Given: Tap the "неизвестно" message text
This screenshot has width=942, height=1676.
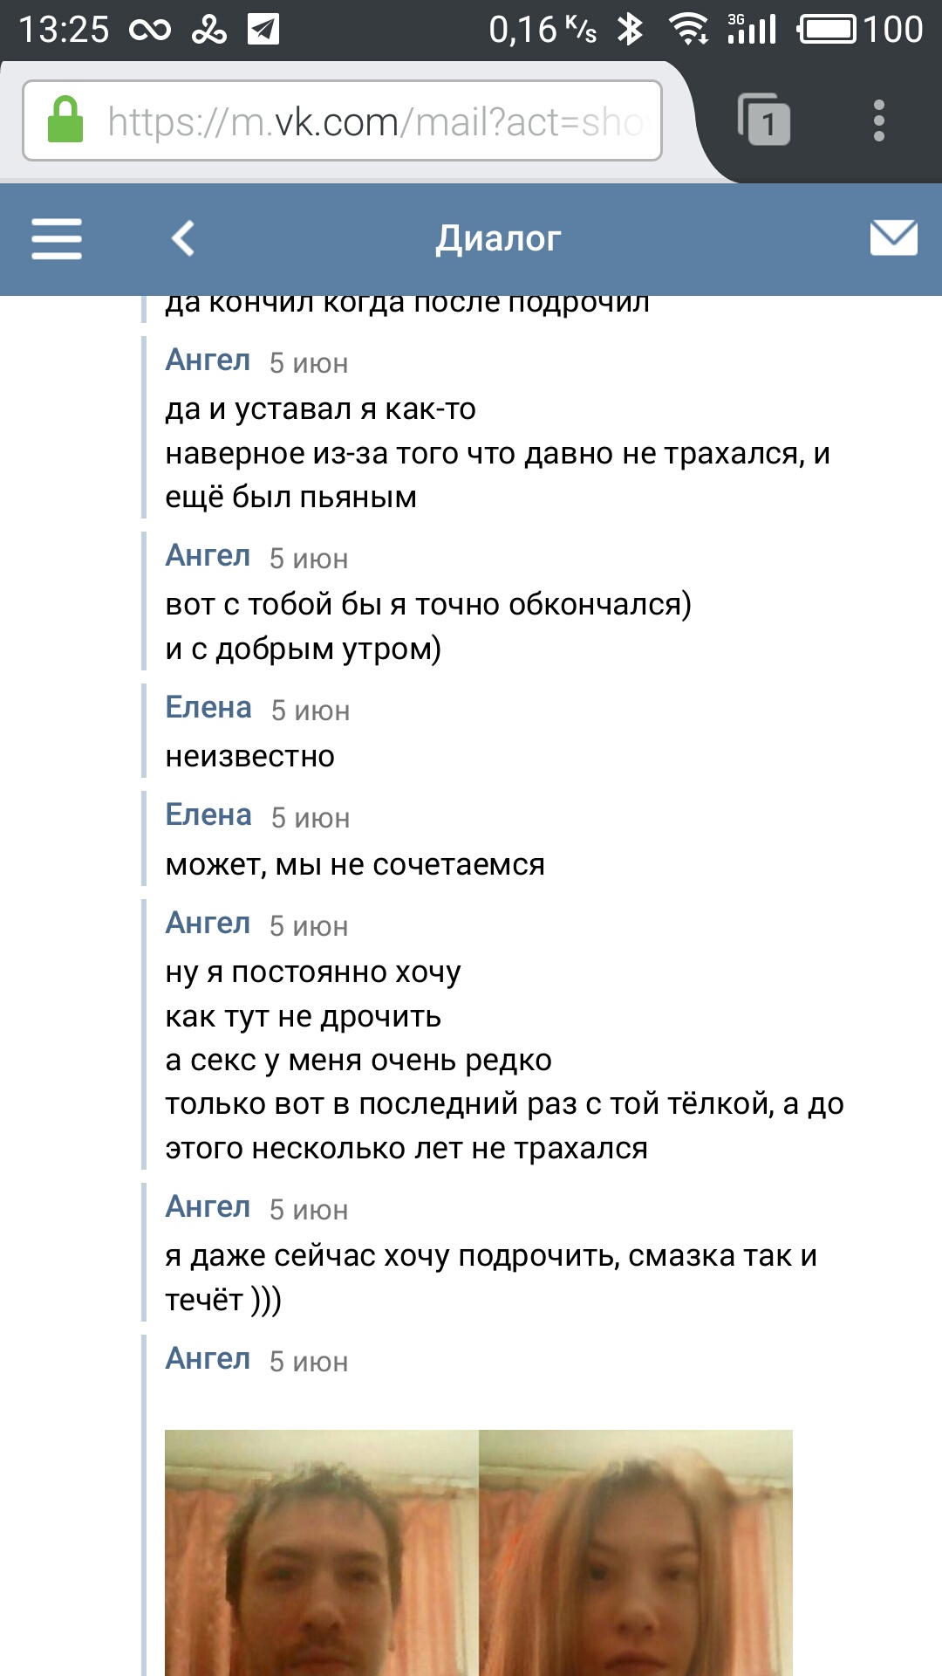Looking at the screenshot, I should coord(250,757).
